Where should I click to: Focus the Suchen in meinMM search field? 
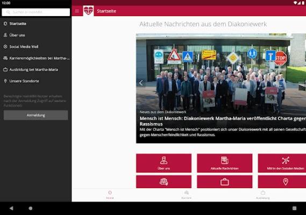click(x=35, y=12)
